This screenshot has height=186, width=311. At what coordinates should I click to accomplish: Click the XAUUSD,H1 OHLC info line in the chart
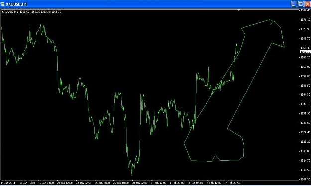(31, 12)
